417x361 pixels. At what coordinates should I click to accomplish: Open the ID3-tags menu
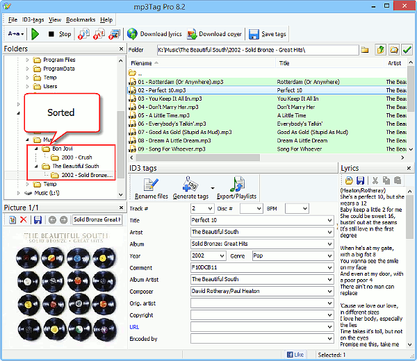(x=33, y=19)
